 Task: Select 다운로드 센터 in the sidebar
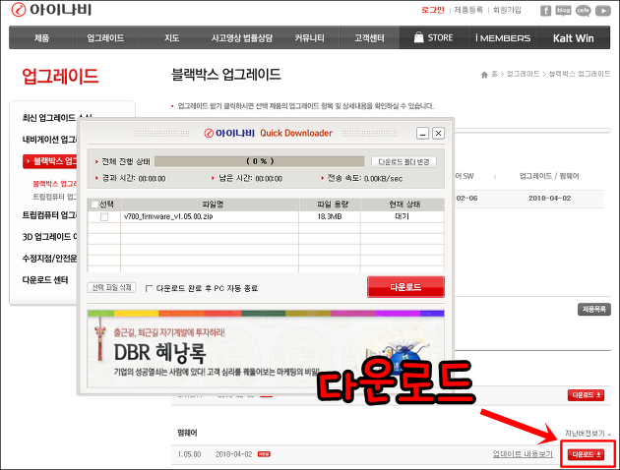(x=45, y=280)
